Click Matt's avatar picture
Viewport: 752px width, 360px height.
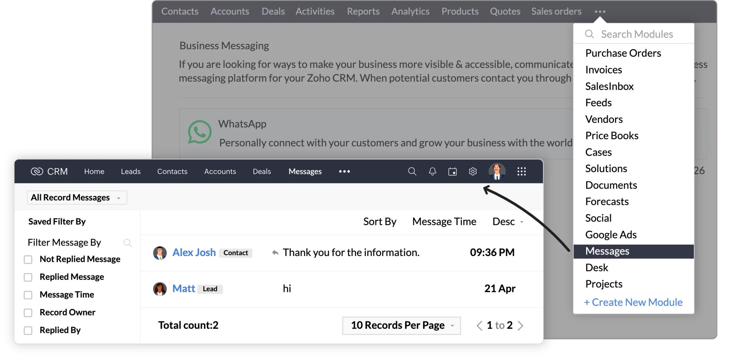(x=160, y=289)
